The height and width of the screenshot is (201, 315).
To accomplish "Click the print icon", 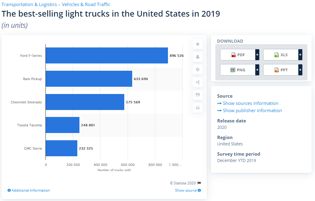I will point(198,108).
